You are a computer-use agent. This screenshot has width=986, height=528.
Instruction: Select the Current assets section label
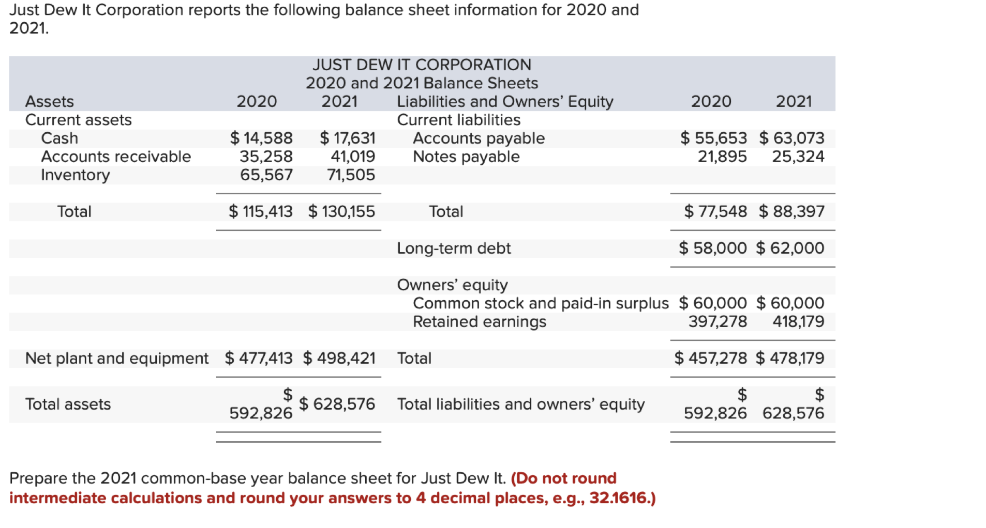(x=79, y=120)
